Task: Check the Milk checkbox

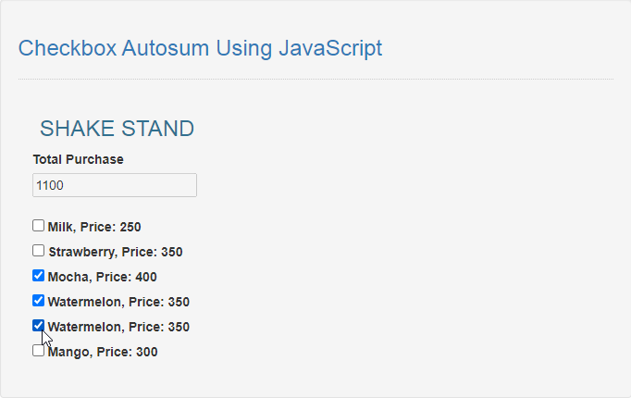Action: point(38,226)
